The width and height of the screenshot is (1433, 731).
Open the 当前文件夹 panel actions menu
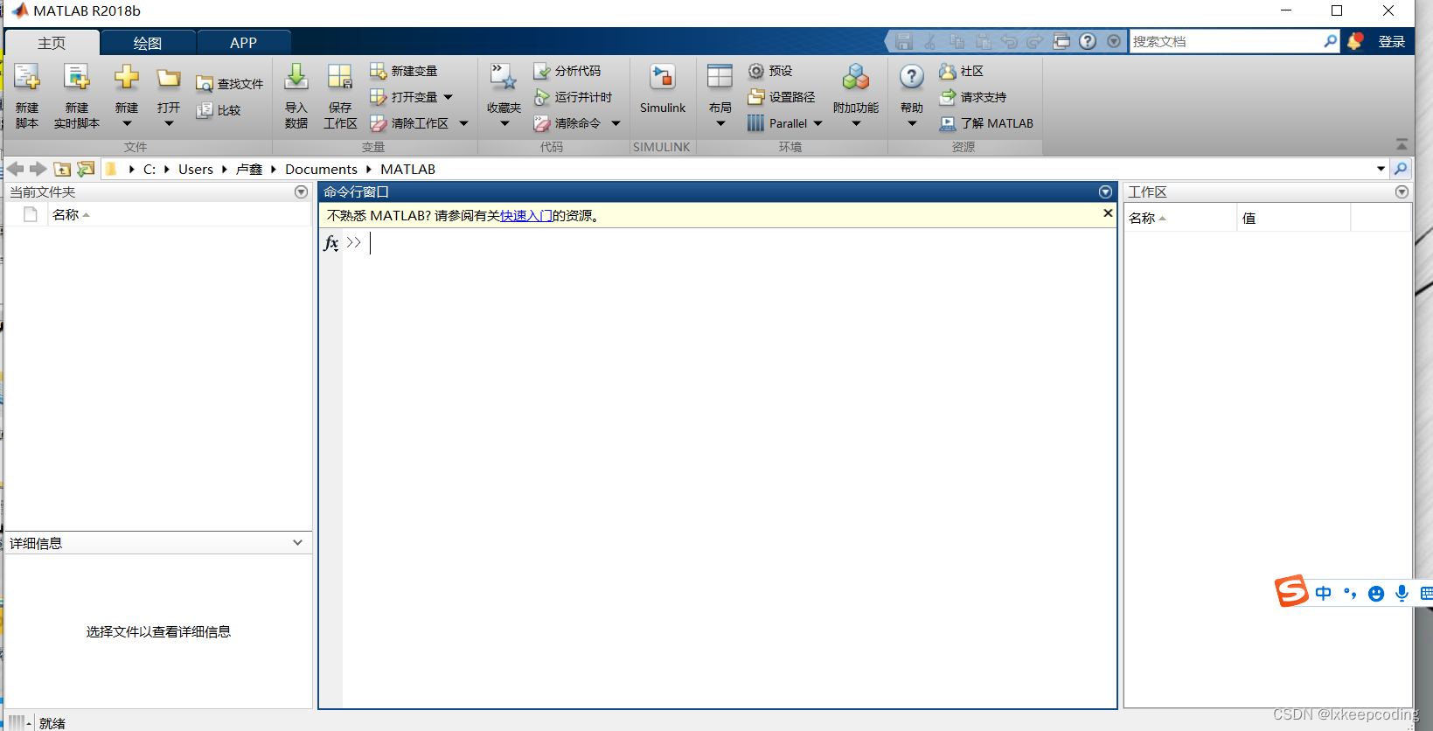point(302,191)
